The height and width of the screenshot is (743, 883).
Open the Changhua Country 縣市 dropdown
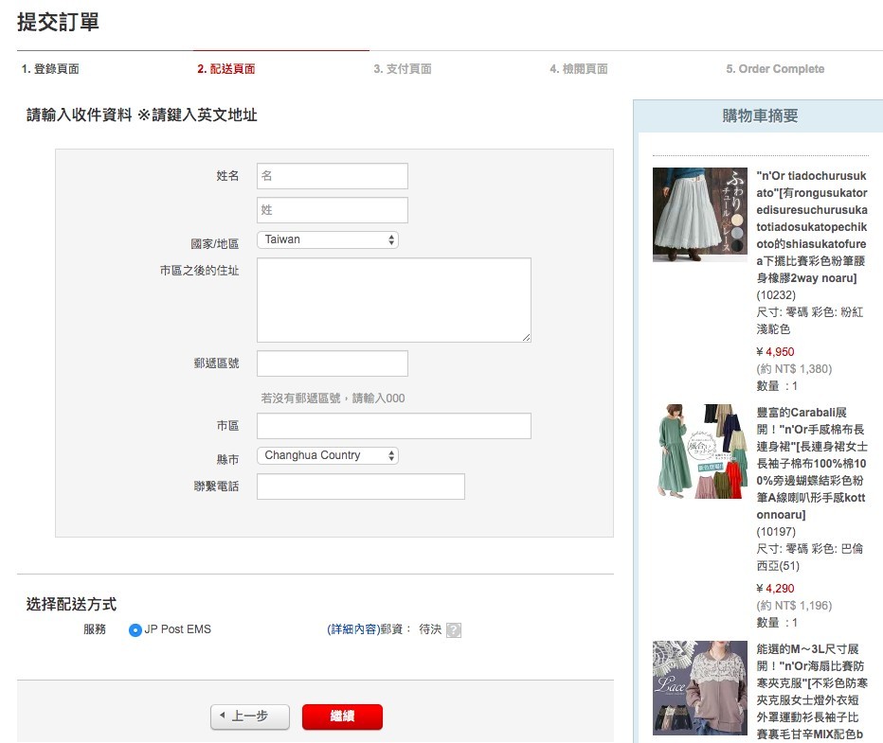(x=327, y=455)
